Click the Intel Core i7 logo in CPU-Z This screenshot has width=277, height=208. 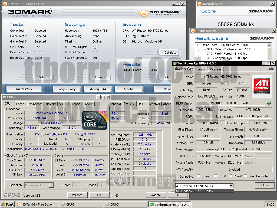click(x=95, y=120)
